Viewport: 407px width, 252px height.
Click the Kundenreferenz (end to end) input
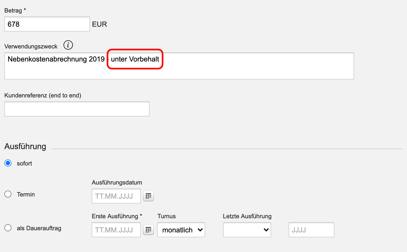77,109
